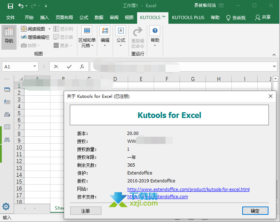The height and width of the screenshot is (222, 280).
Task: Click the cancel X icon in formula bar
Action: coord(56,67)
